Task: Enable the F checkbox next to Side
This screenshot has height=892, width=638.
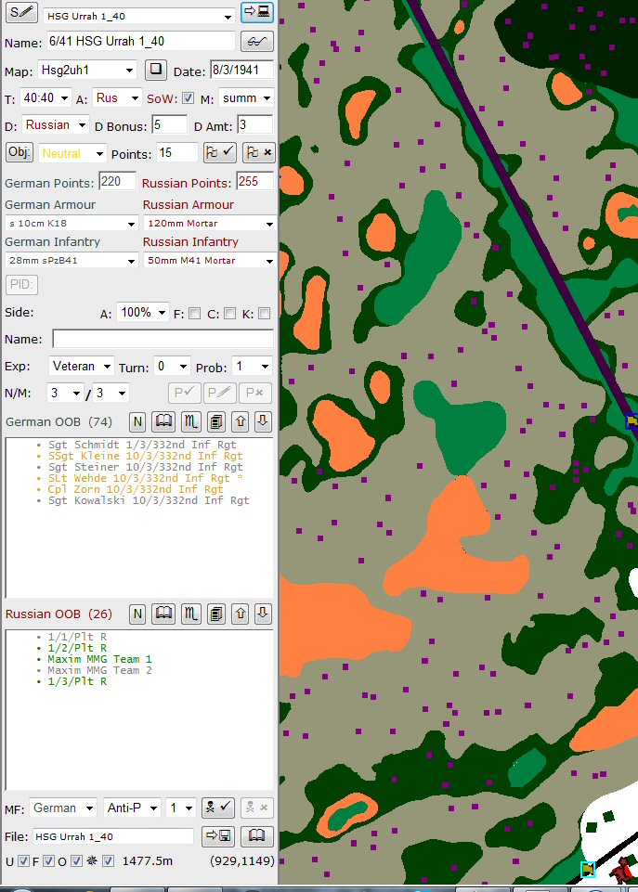Action: click(195, 314)
